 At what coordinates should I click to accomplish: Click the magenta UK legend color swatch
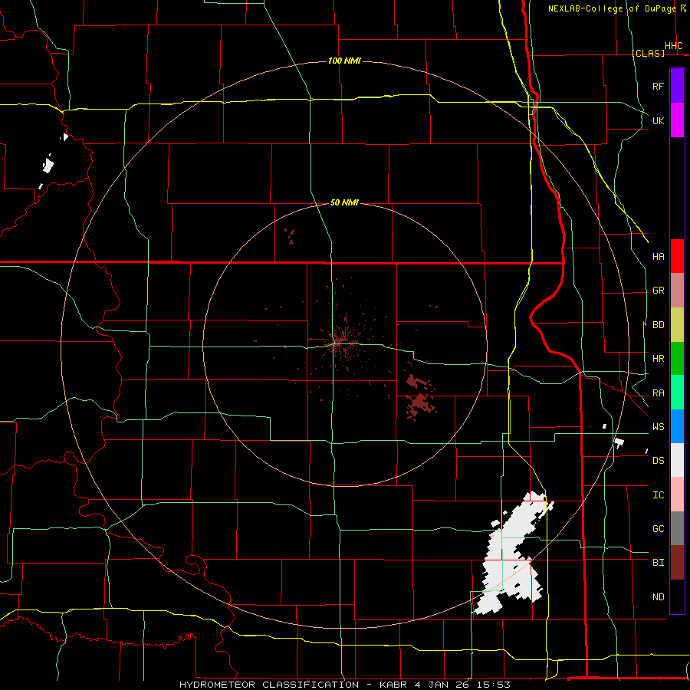[677, 120]
